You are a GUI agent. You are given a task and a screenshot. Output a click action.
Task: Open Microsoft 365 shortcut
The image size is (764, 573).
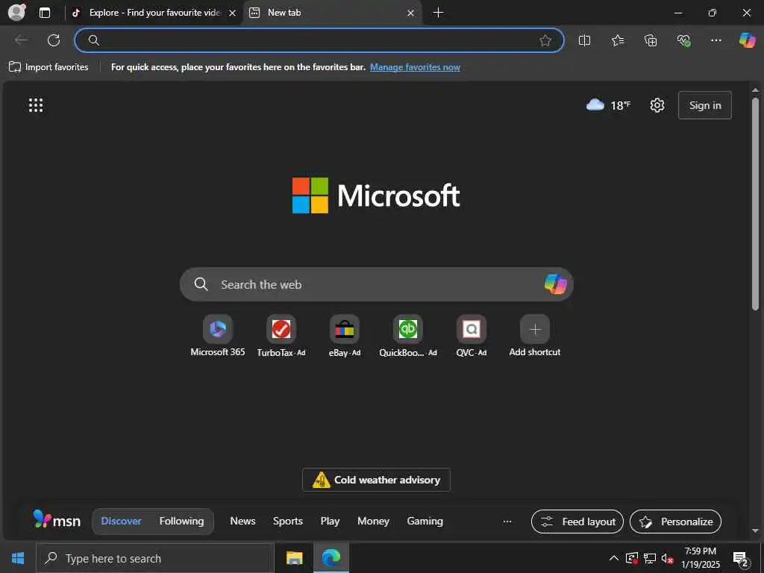[218, 336]
